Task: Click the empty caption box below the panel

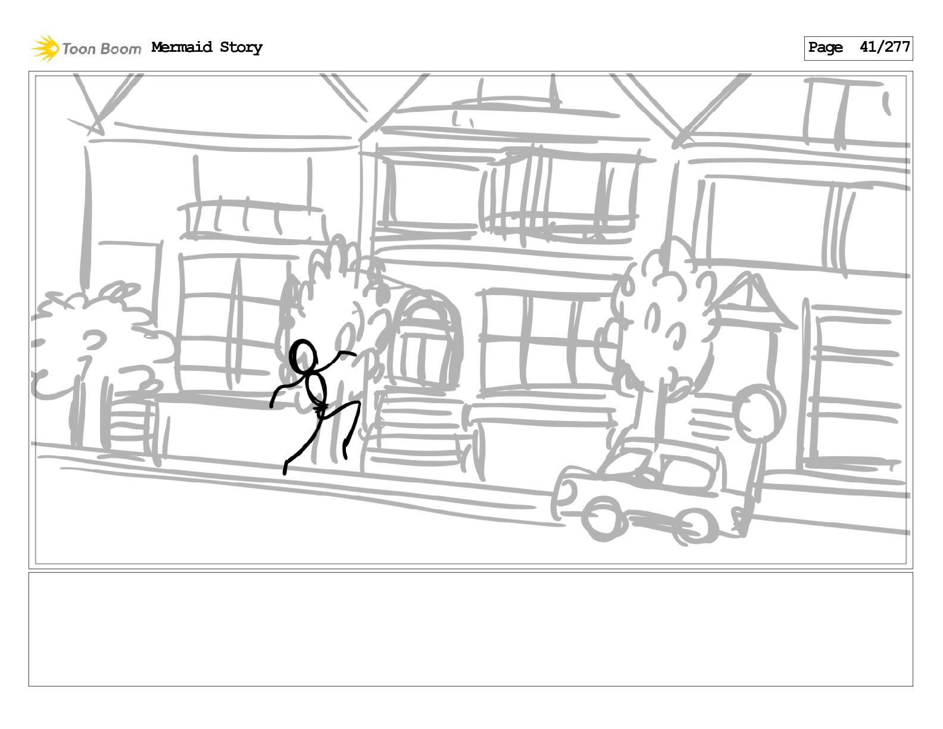Action: point(471,630)
